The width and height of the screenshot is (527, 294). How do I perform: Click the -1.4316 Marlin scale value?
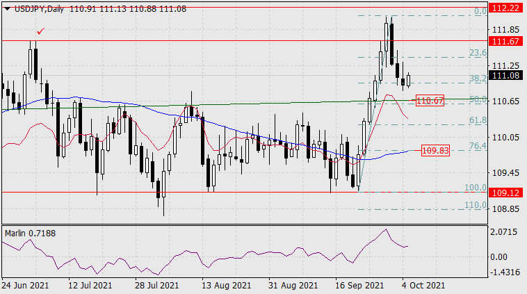[505, 272]
